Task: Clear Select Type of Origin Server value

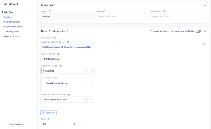Action: [118, 47]
